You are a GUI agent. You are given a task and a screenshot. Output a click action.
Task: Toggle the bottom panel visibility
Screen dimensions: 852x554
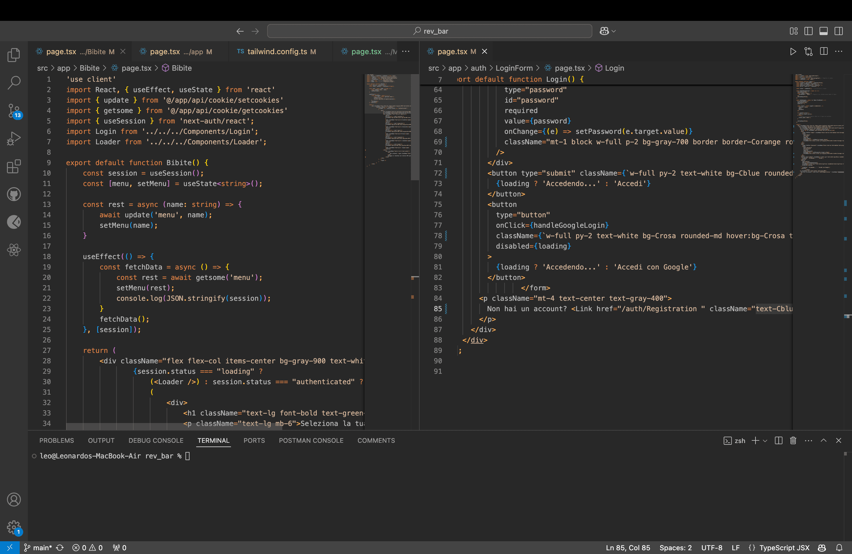tap(823, 31)
